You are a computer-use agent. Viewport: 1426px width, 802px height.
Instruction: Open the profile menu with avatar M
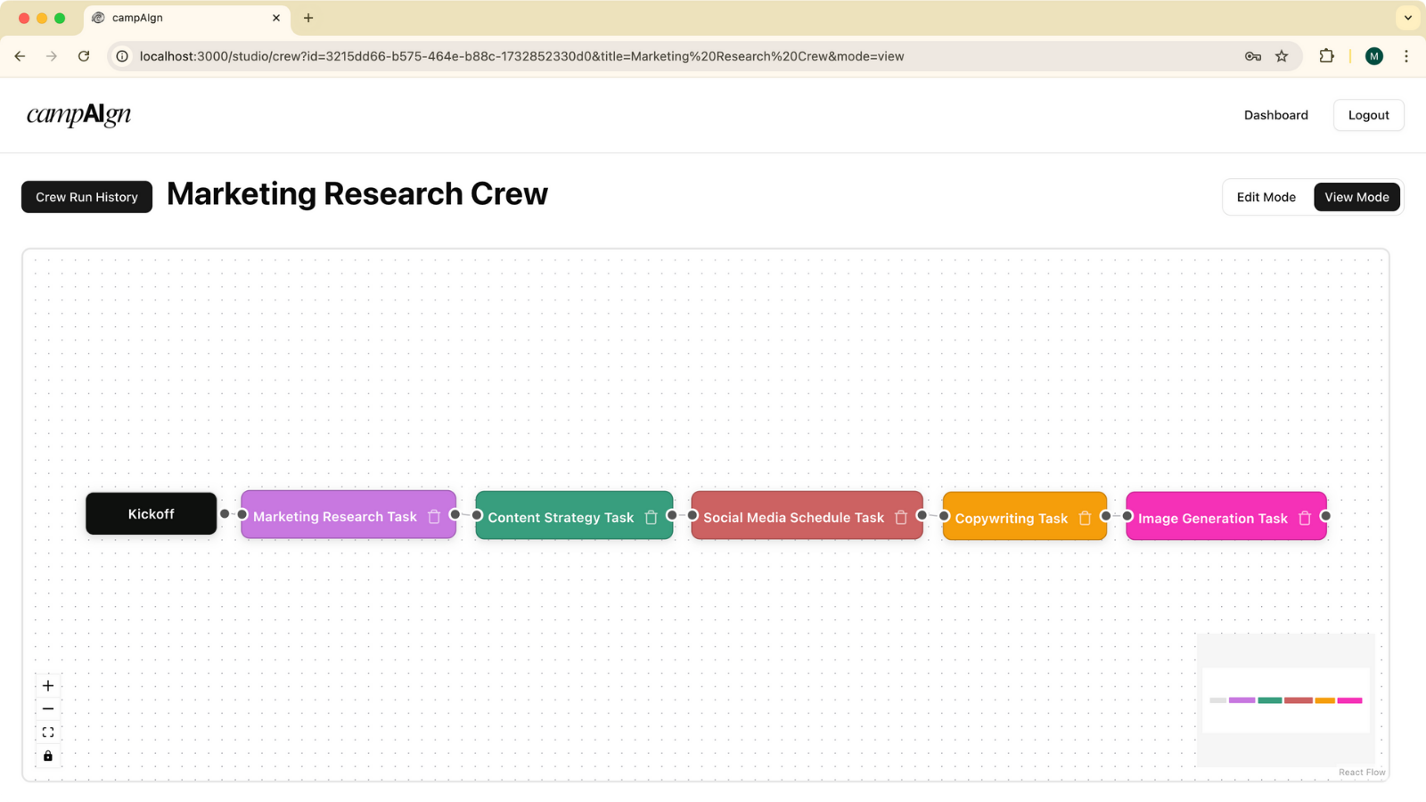click(1373, 56)
